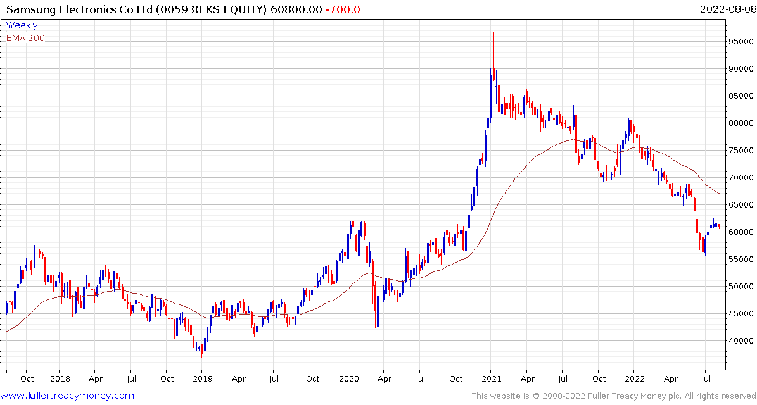757x405 pixels.
Task: Click the 55000 price axis label
Action: click(x=742, y=259)
